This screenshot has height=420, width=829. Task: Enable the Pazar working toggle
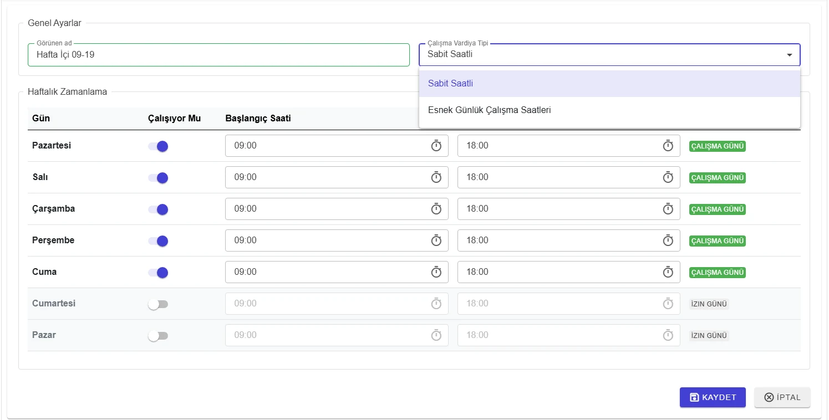(158, 336)
